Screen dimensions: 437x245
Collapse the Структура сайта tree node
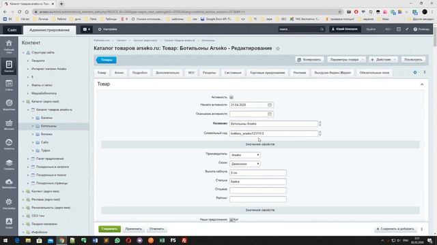[23, 52]
